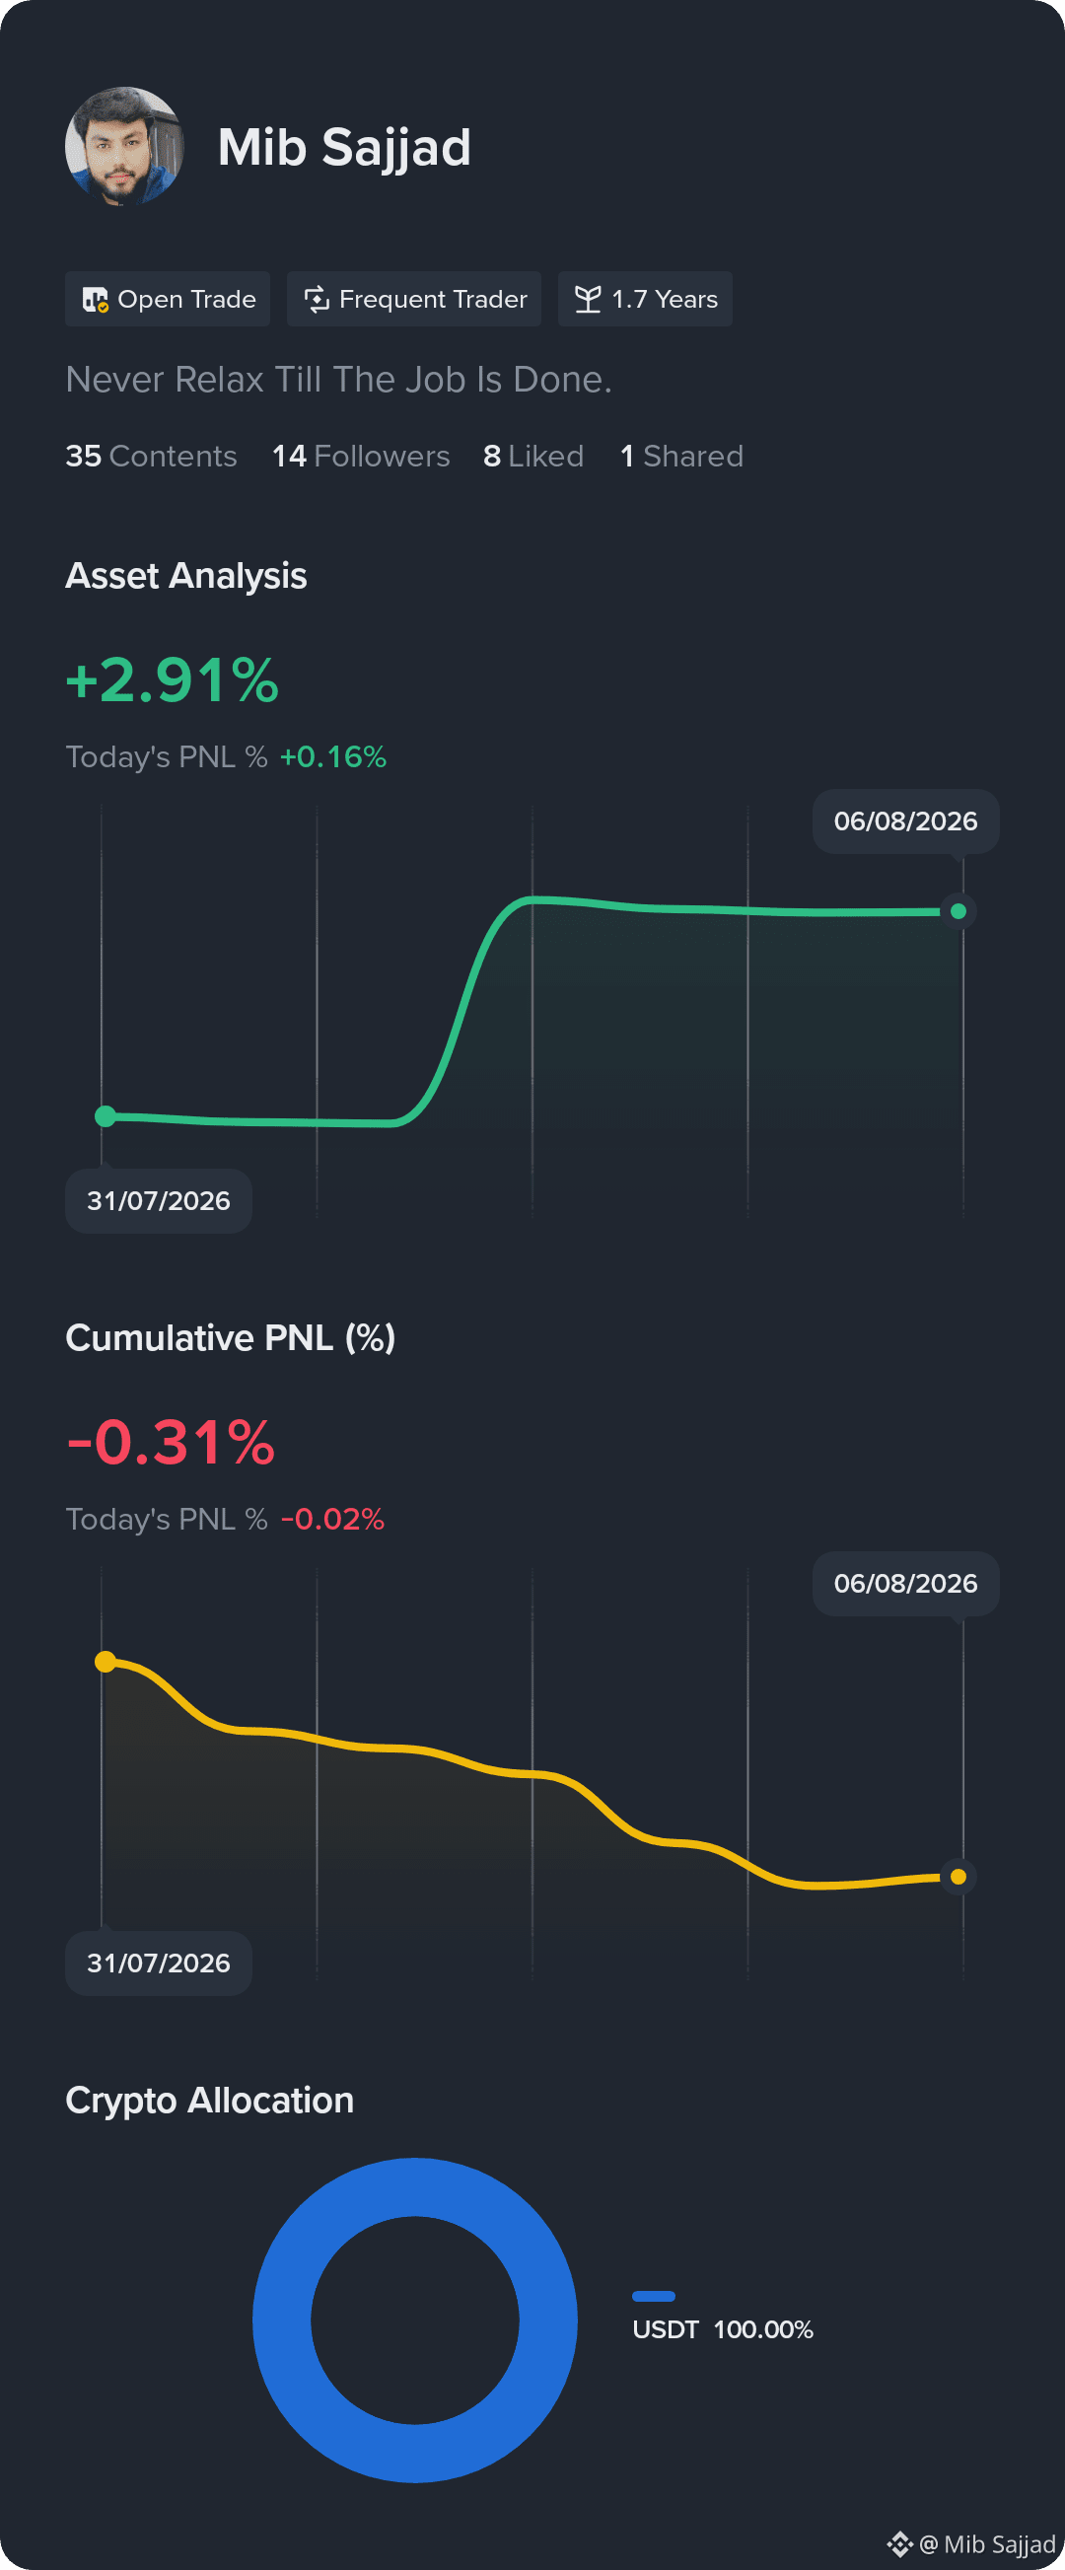Click the Mib Sajjad username heading
The width and height of the screenshot is (1065, 2570).
point(344,148)
